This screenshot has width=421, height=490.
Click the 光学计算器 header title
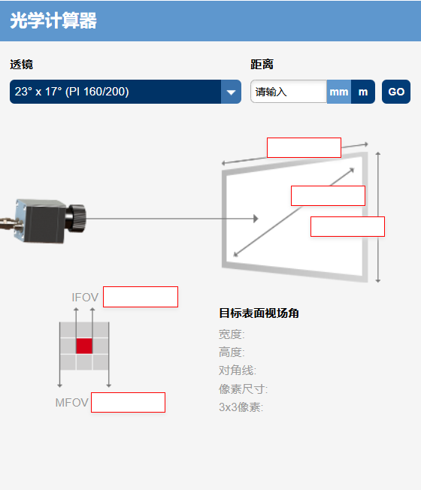point(53,20)
